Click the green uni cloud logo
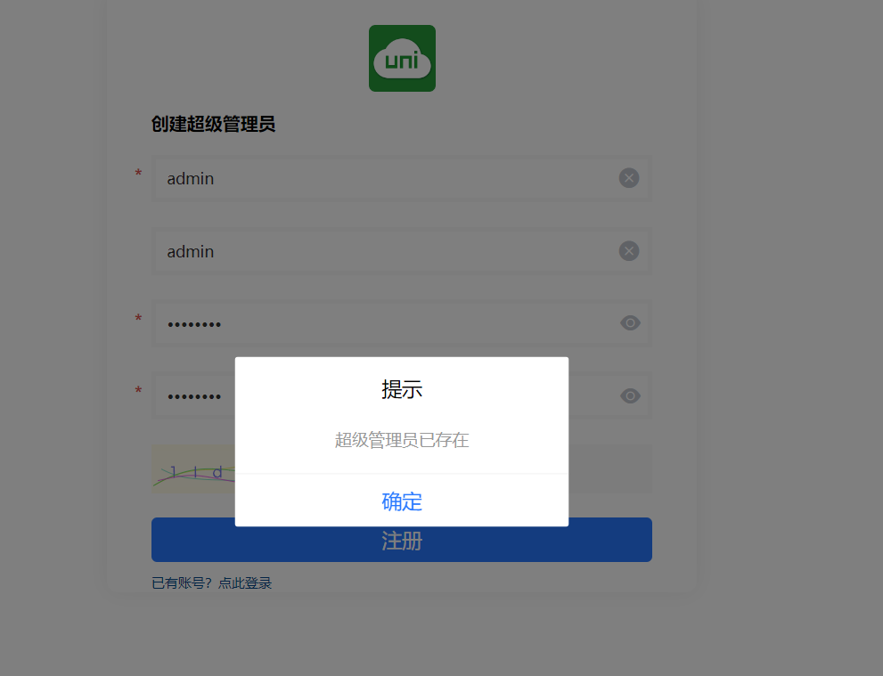 [402, 58]
